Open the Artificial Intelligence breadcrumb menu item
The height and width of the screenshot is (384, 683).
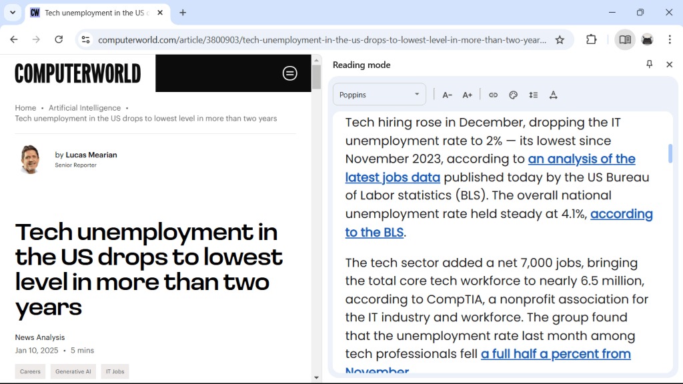click(x=85, y=107)
